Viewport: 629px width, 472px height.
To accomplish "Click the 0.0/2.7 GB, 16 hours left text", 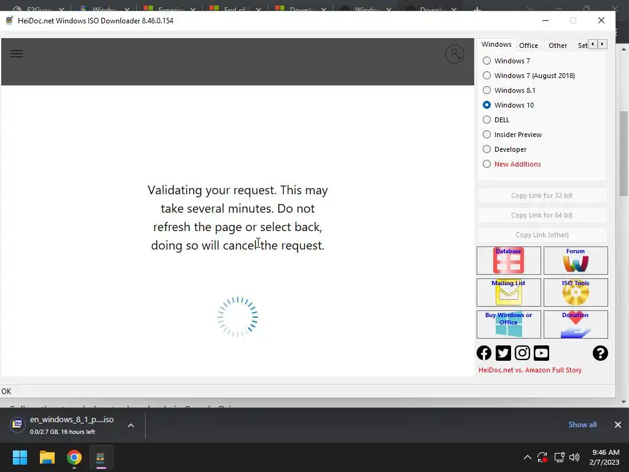I will (62, 432).
